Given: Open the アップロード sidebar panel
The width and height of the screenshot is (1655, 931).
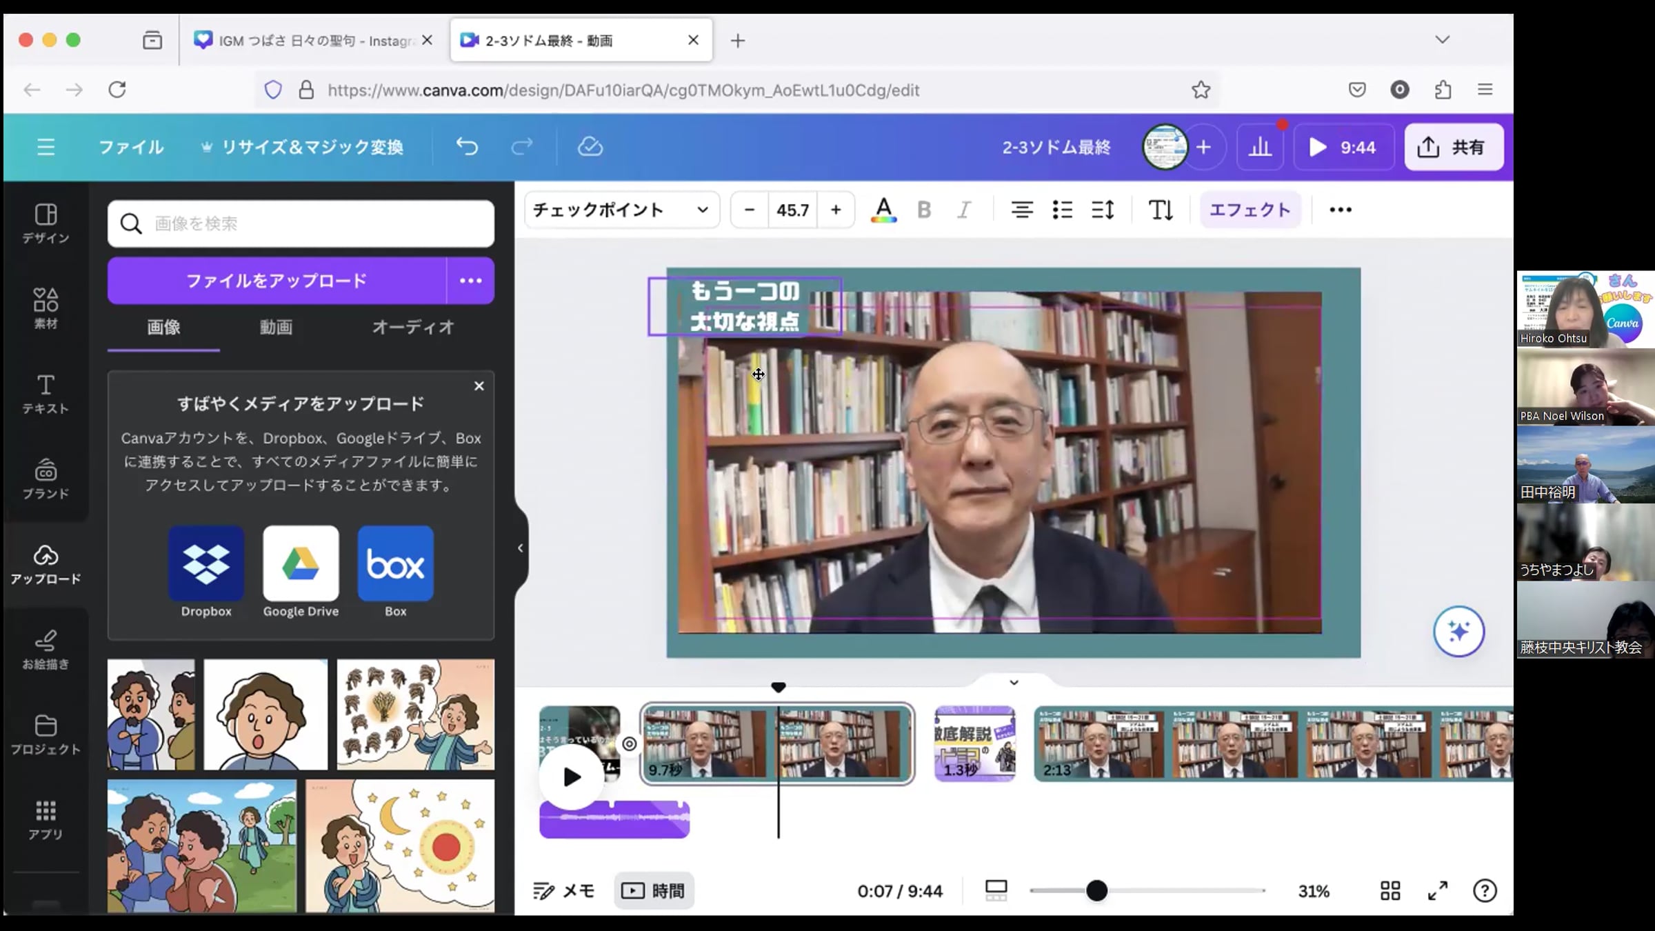Looking at the screenshot, I should coord(46,564).
